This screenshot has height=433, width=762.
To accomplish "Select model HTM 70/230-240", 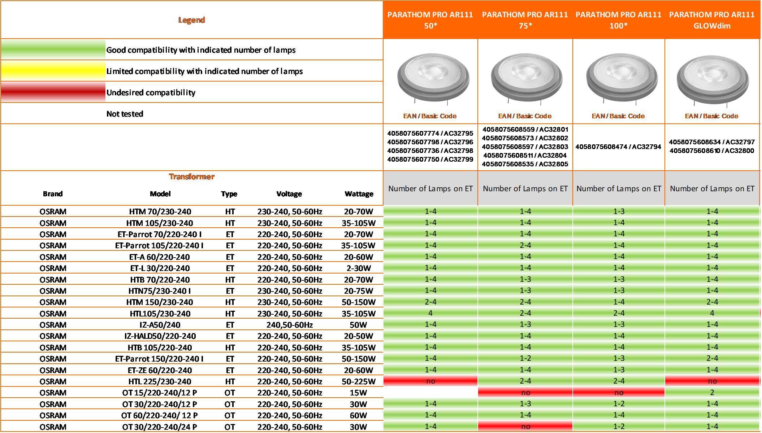I will pyautogui.click(x=160, y=211).
